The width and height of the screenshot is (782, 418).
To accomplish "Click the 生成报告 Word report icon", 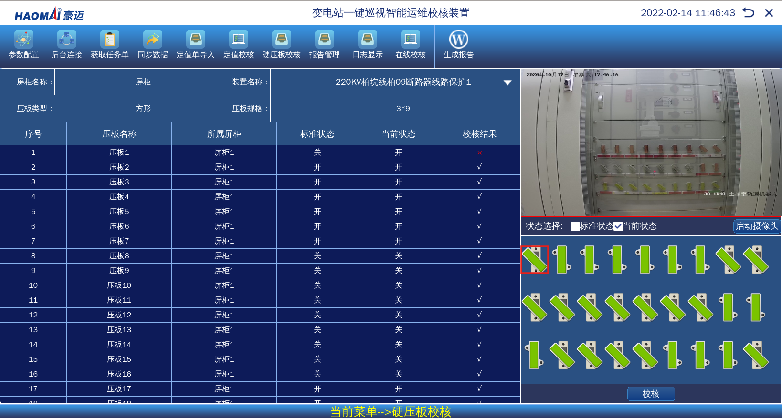I will (458, 40).
